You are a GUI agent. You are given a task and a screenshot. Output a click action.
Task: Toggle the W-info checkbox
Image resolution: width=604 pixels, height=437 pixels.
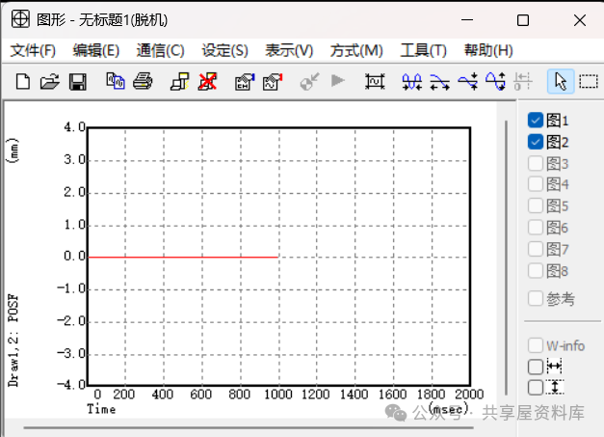[536, 345]
